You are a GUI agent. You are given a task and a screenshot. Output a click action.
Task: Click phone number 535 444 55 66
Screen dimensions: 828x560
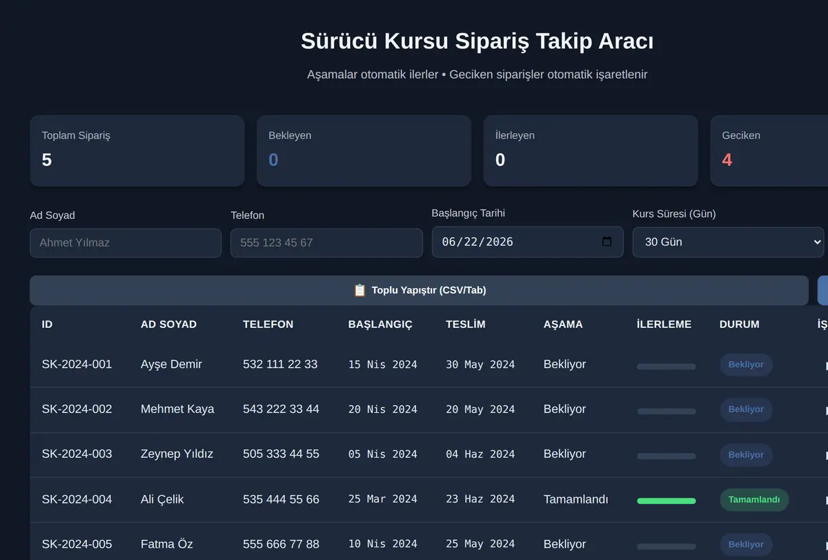coord(281,499)
